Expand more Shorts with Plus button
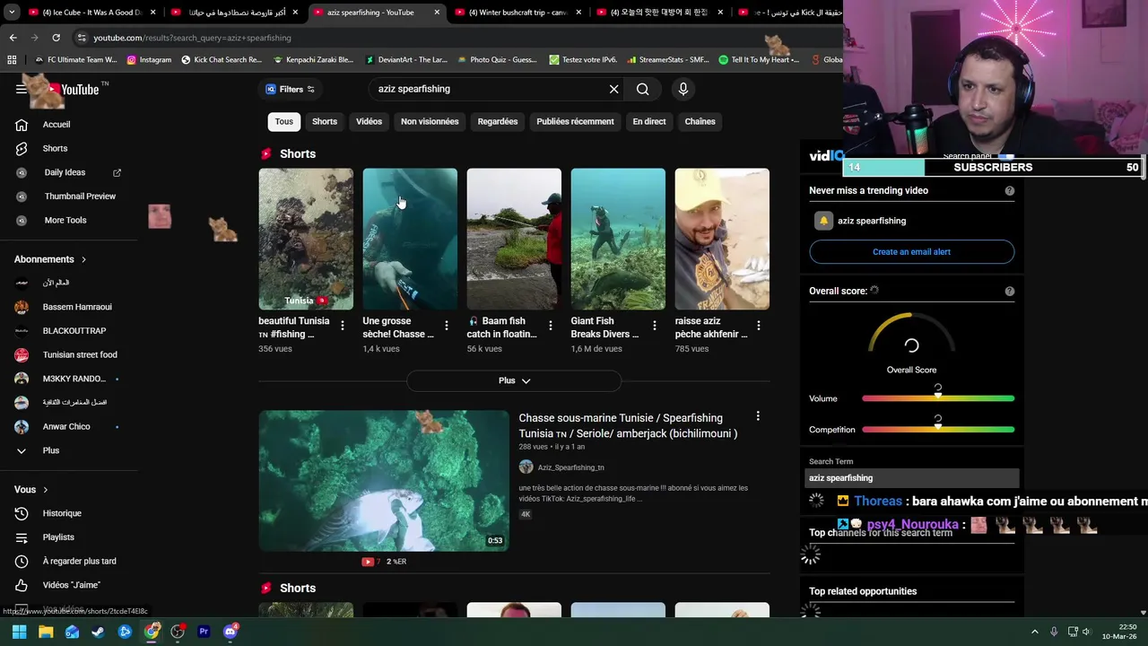The height and width of the screenshot is (646, 1148). (x=514, y=380)
